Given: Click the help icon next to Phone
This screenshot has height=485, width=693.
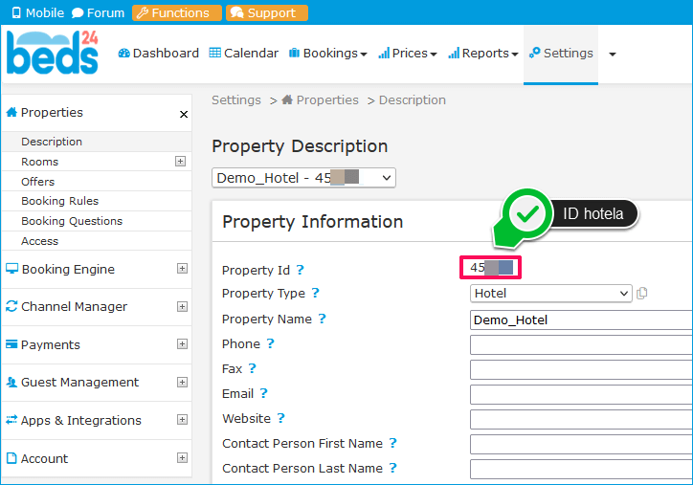Looking at the screenshot, I should (270, 344).
